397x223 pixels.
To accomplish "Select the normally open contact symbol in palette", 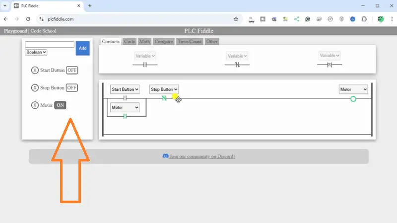I will 145,65.
